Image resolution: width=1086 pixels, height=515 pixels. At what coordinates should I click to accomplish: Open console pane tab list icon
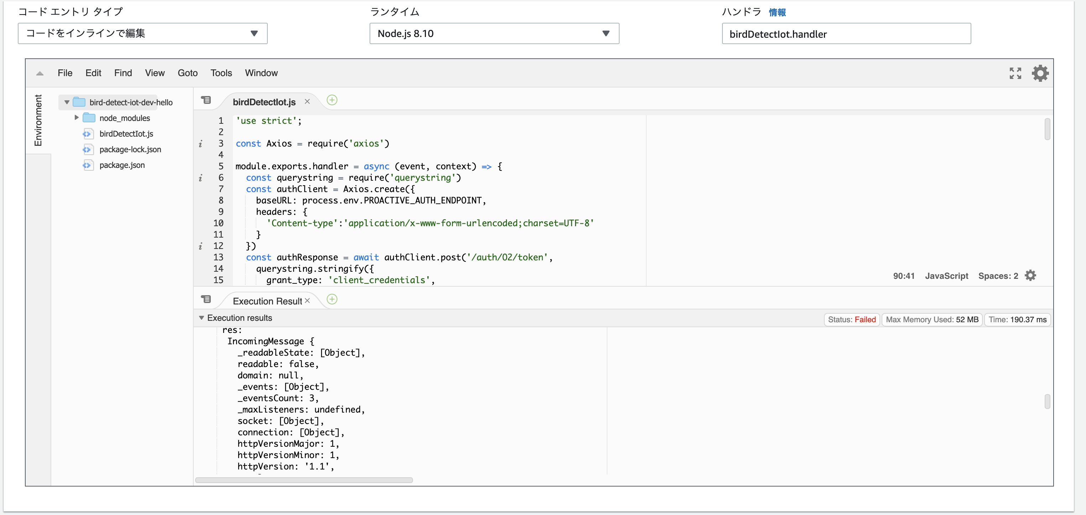(206, 299)
